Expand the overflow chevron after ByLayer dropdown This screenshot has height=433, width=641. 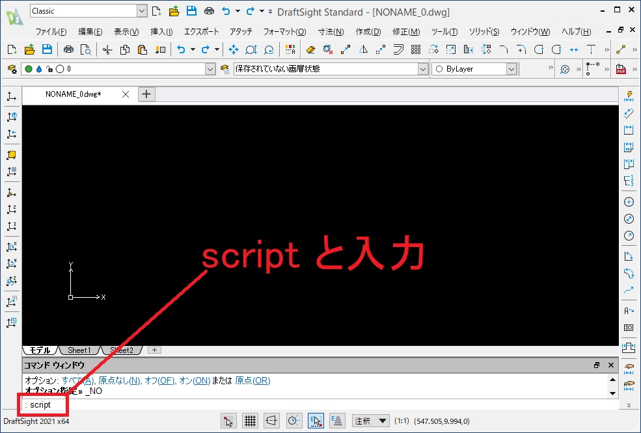tap(551, 68)
